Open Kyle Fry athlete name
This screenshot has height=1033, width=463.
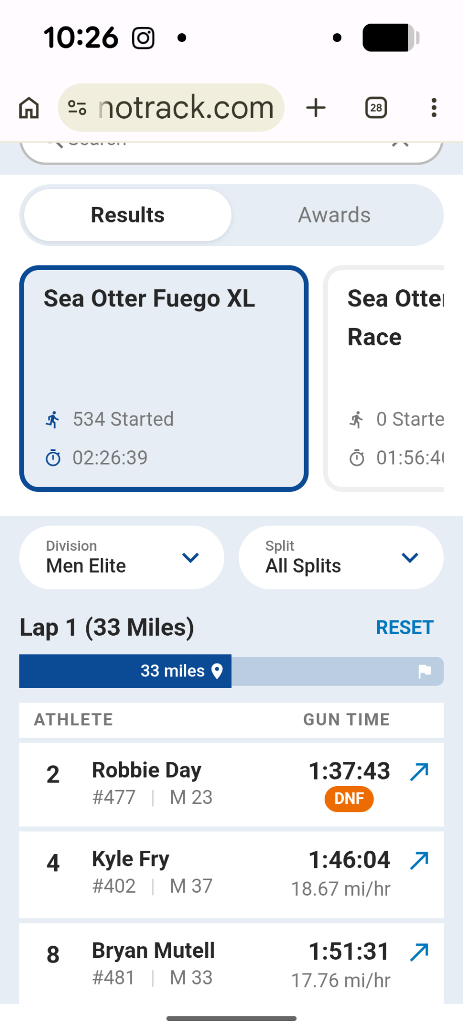click(130, 859)
